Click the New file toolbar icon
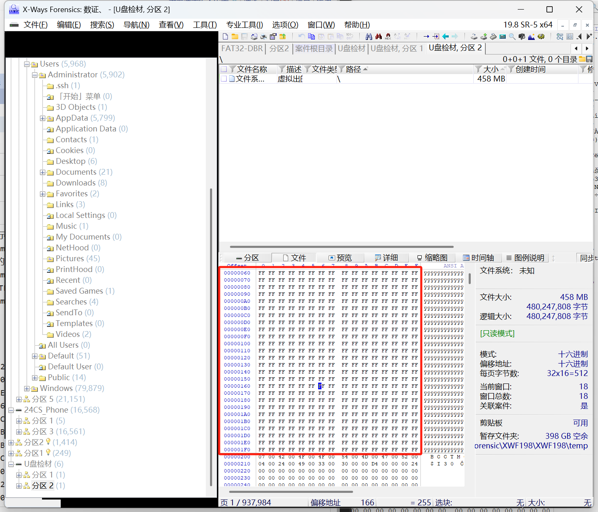598x512 pixels. pos(225,37)
